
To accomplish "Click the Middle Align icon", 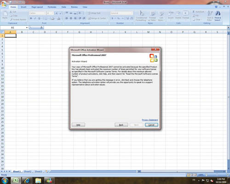I will coord(71,13).
